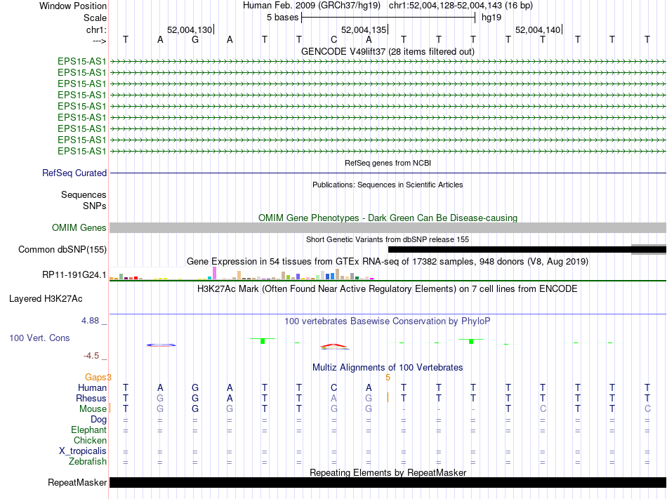Viewport: 667px width, 499px height.
Task: Open Publications: Sequences in Scientific Articles title
Action: point(388,185)
